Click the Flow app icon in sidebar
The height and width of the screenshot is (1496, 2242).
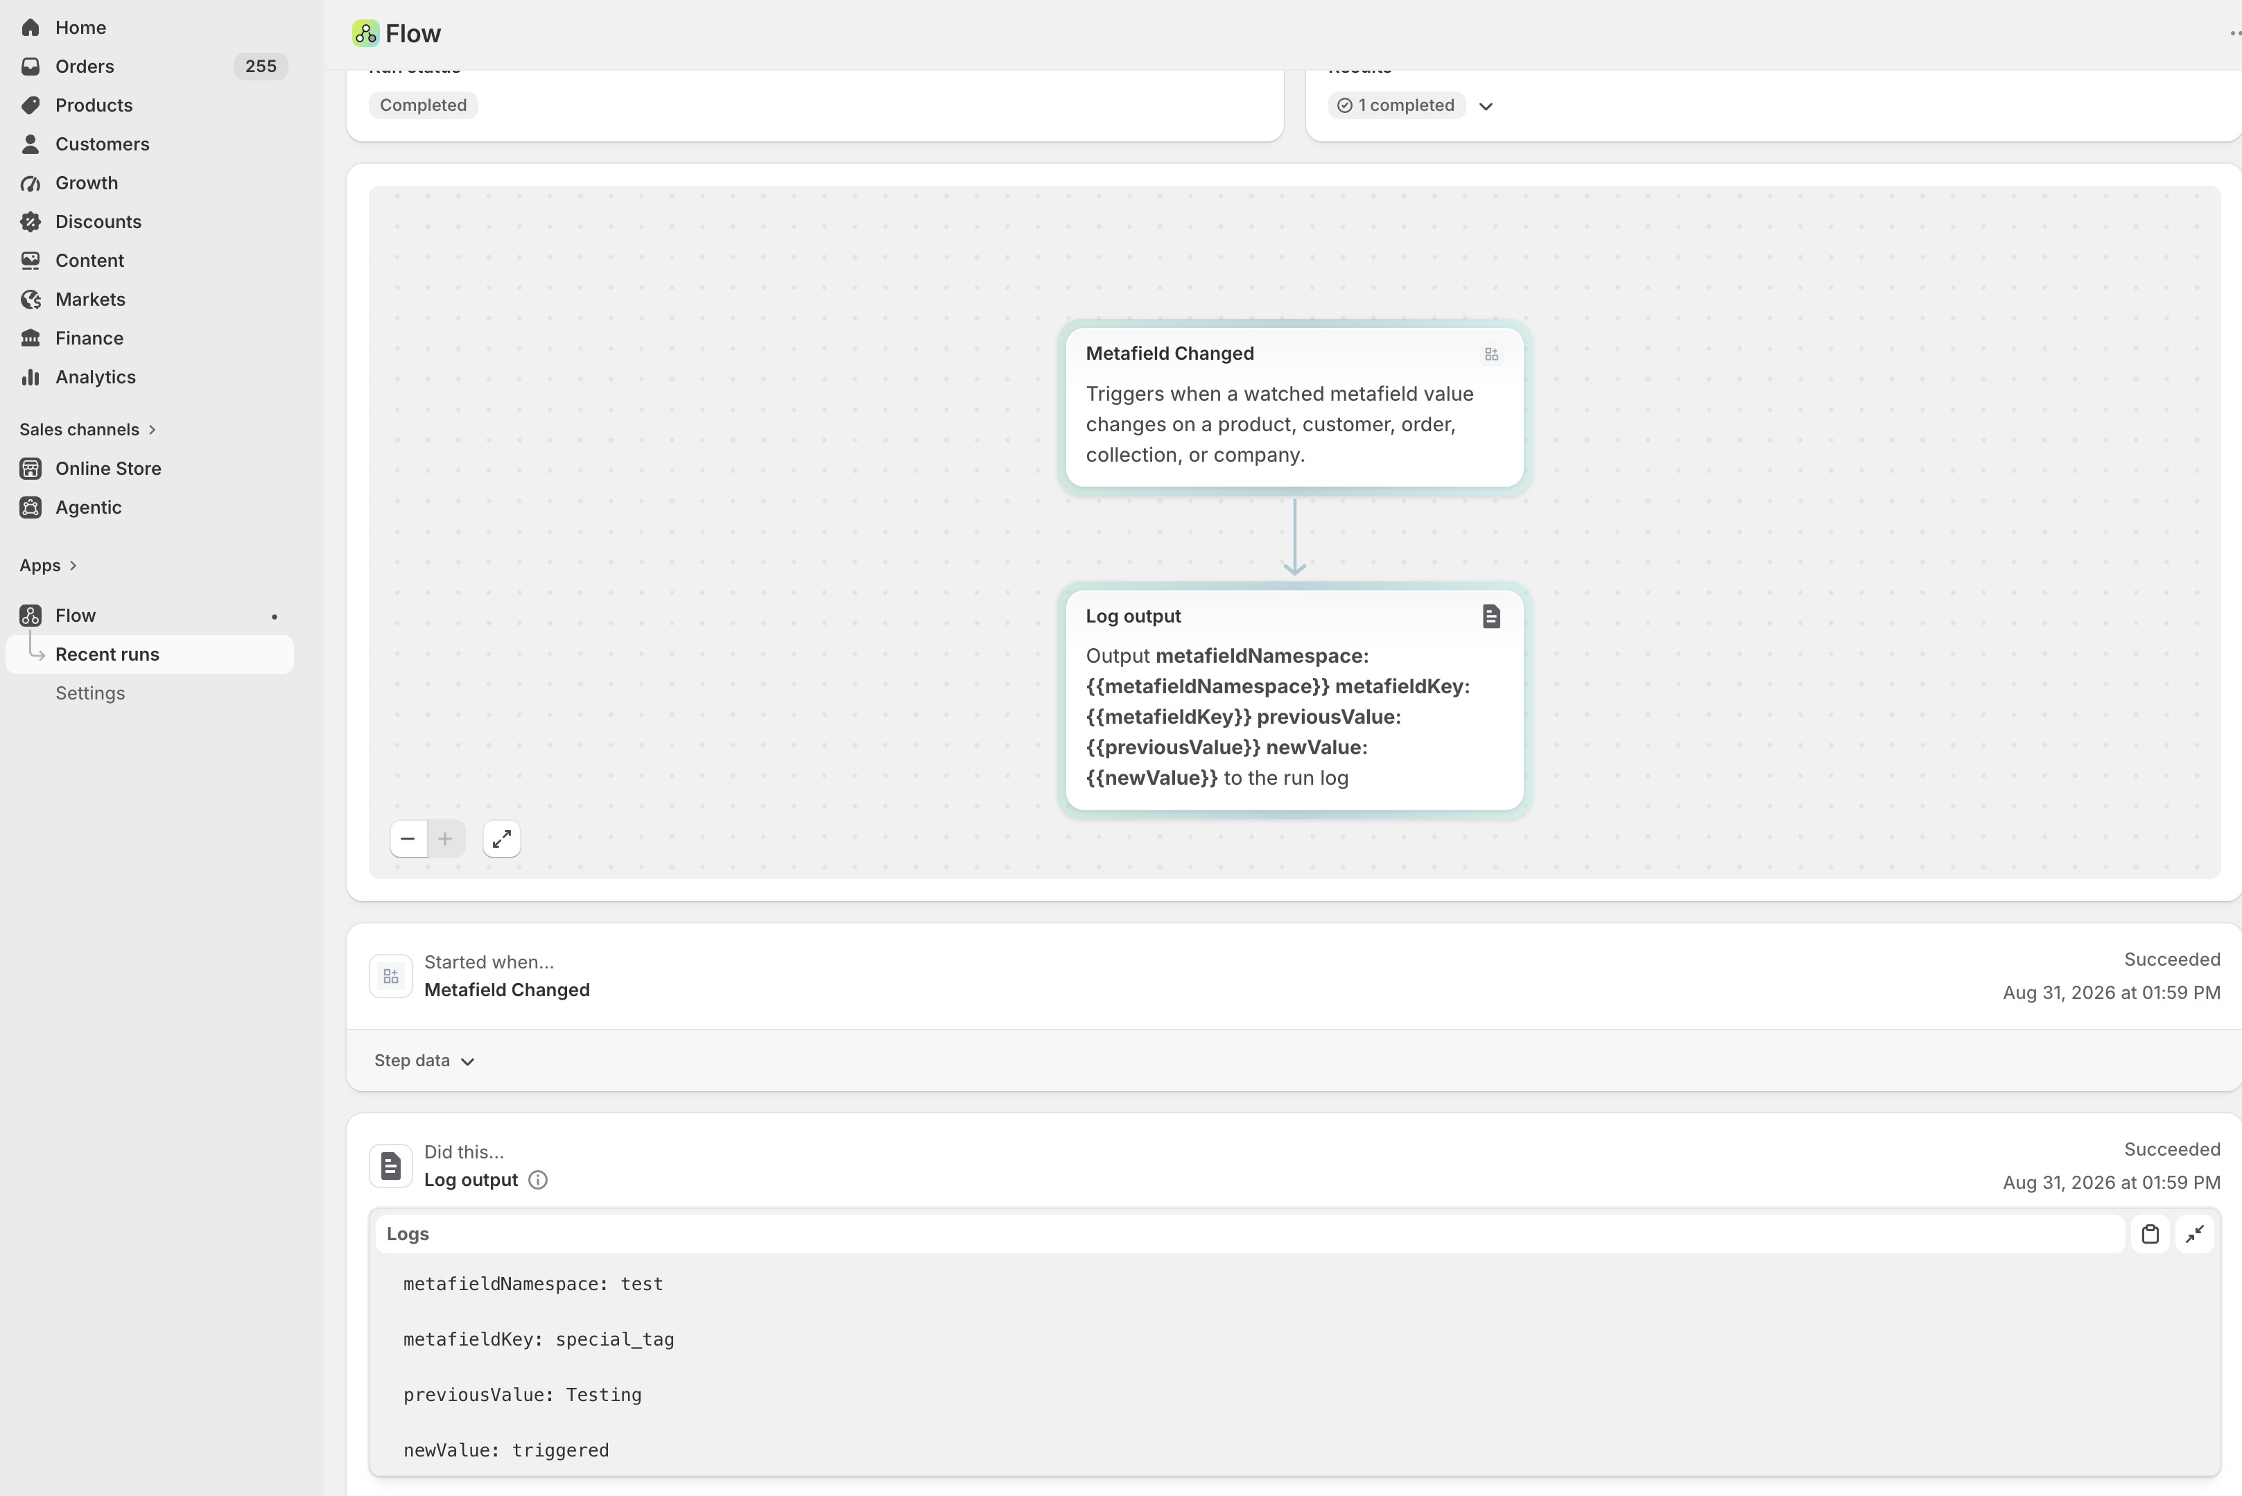tap(31, 616)
